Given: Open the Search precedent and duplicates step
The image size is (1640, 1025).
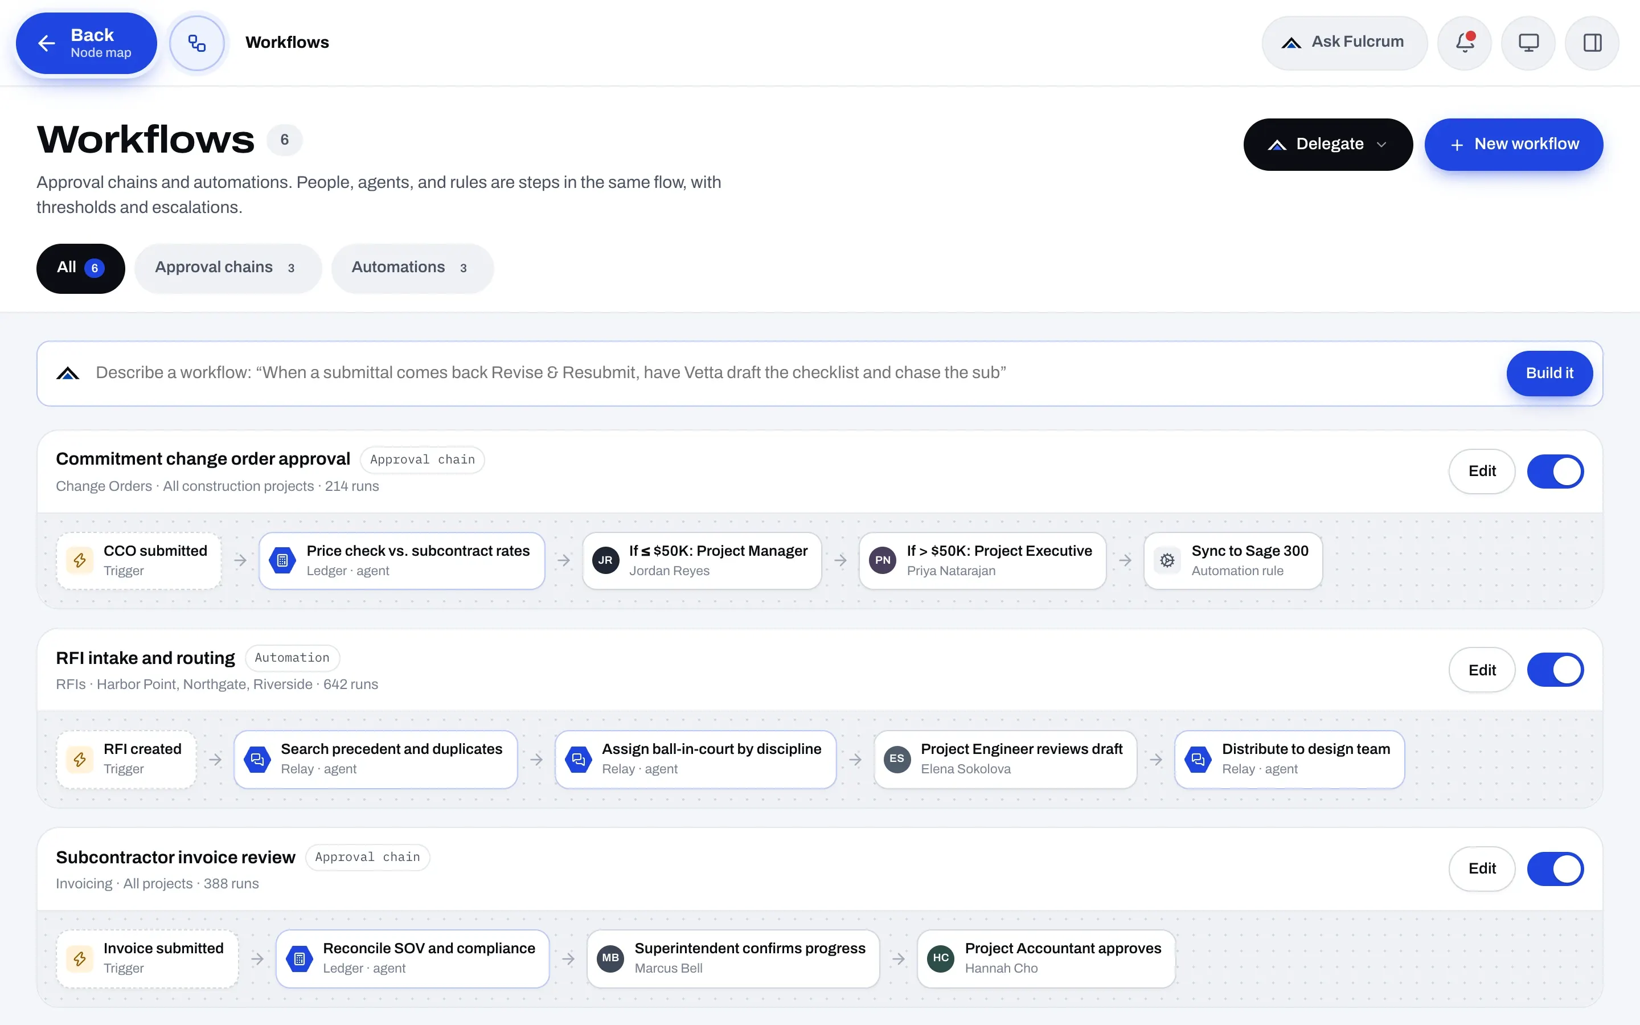Looking at the screenshot, I should coord(375,759).
